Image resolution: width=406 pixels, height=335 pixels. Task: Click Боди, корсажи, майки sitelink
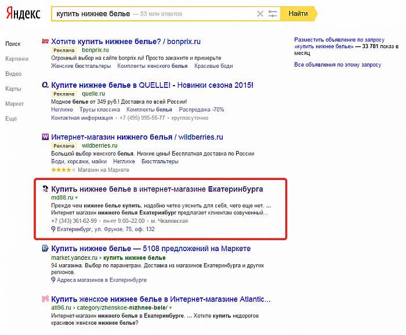click(x=79, y=161)
